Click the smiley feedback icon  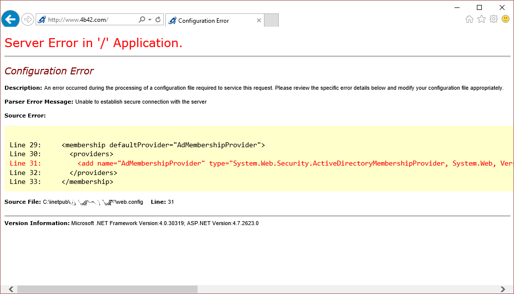point(506,19)
